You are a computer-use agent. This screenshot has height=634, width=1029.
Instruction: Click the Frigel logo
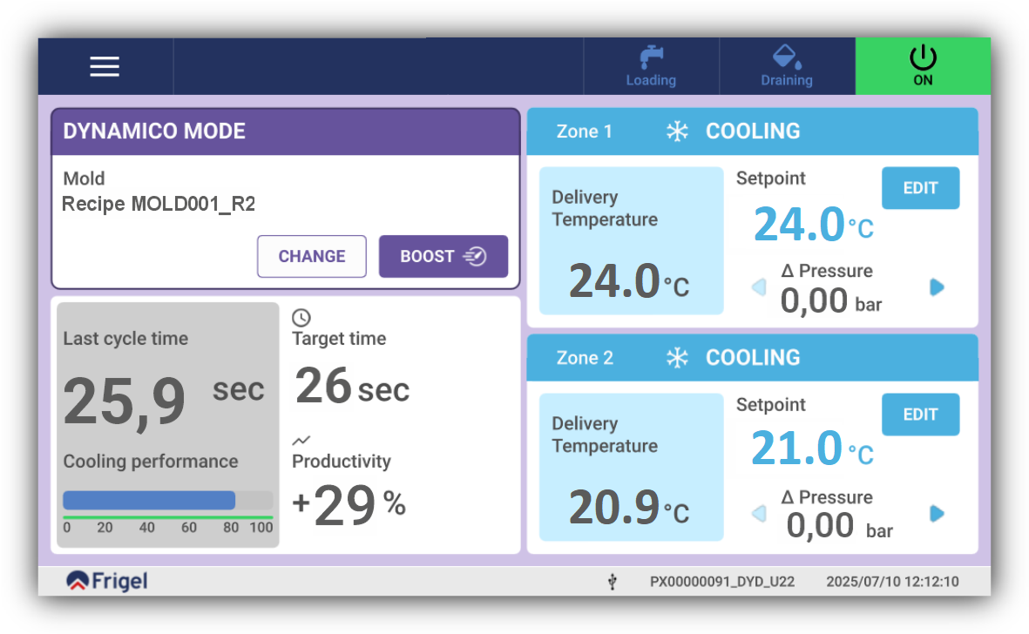tap(107, 581)
